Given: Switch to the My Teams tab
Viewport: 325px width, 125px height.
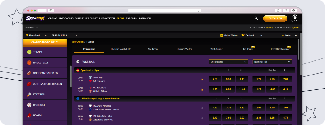Looking at the screenshot, I should coord(248,49).
